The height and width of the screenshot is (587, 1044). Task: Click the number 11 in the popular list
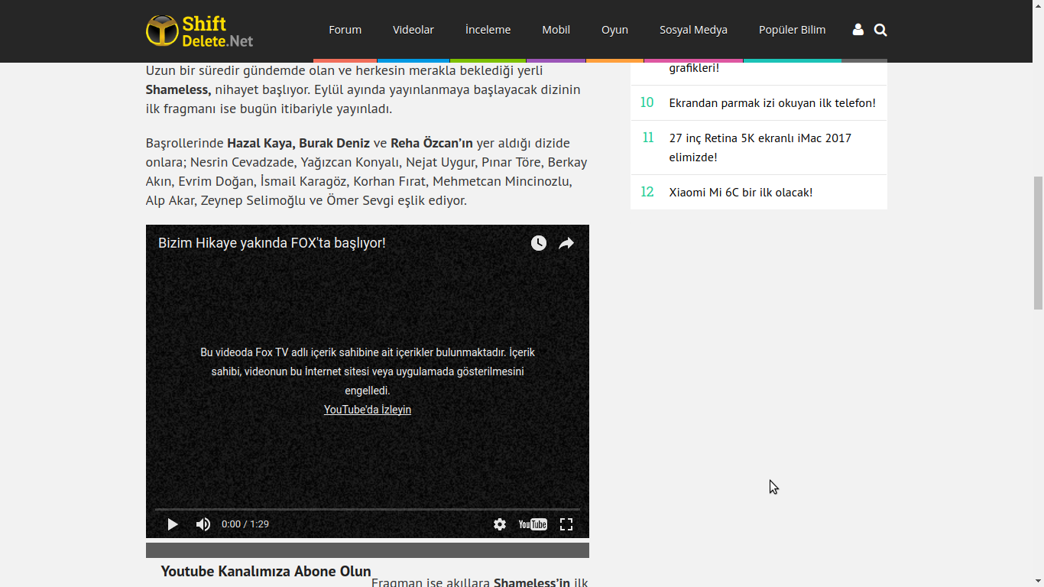[648, 138]
